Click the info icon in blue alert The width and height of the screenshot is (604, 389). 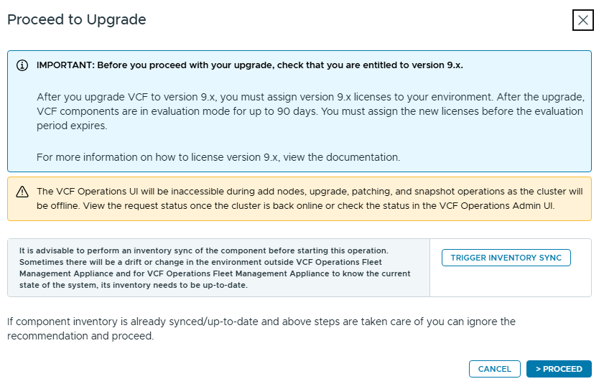22,65
